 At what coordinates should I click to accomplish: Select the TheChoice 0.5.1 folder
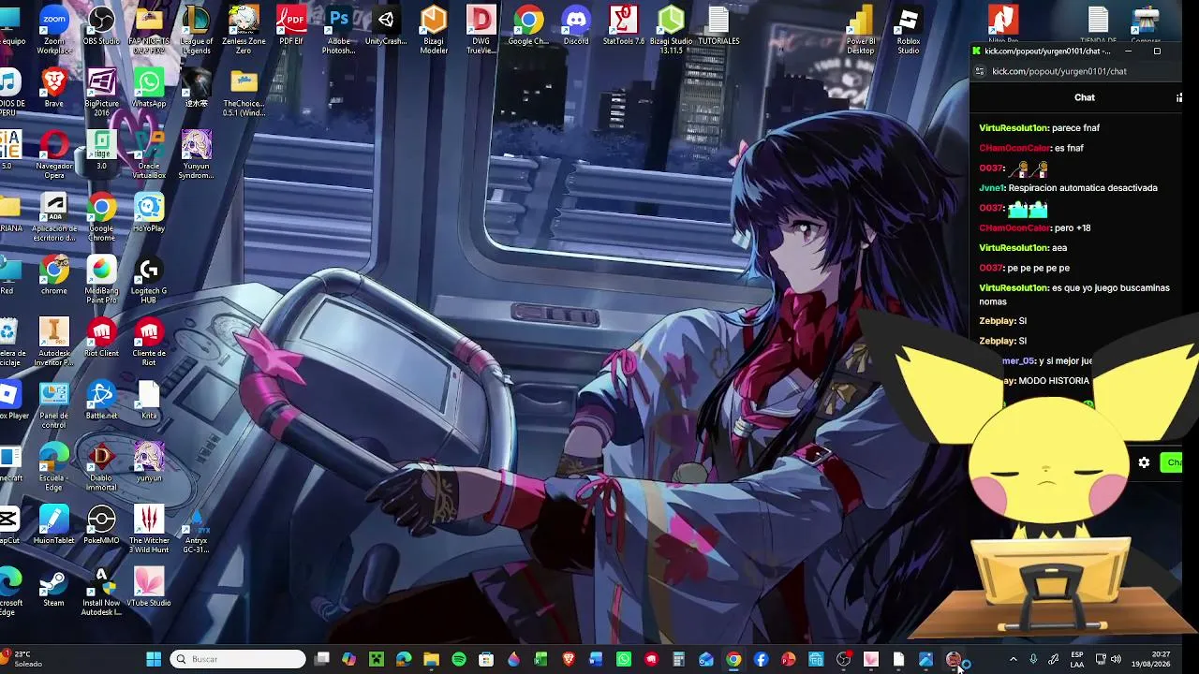(244, 93)
